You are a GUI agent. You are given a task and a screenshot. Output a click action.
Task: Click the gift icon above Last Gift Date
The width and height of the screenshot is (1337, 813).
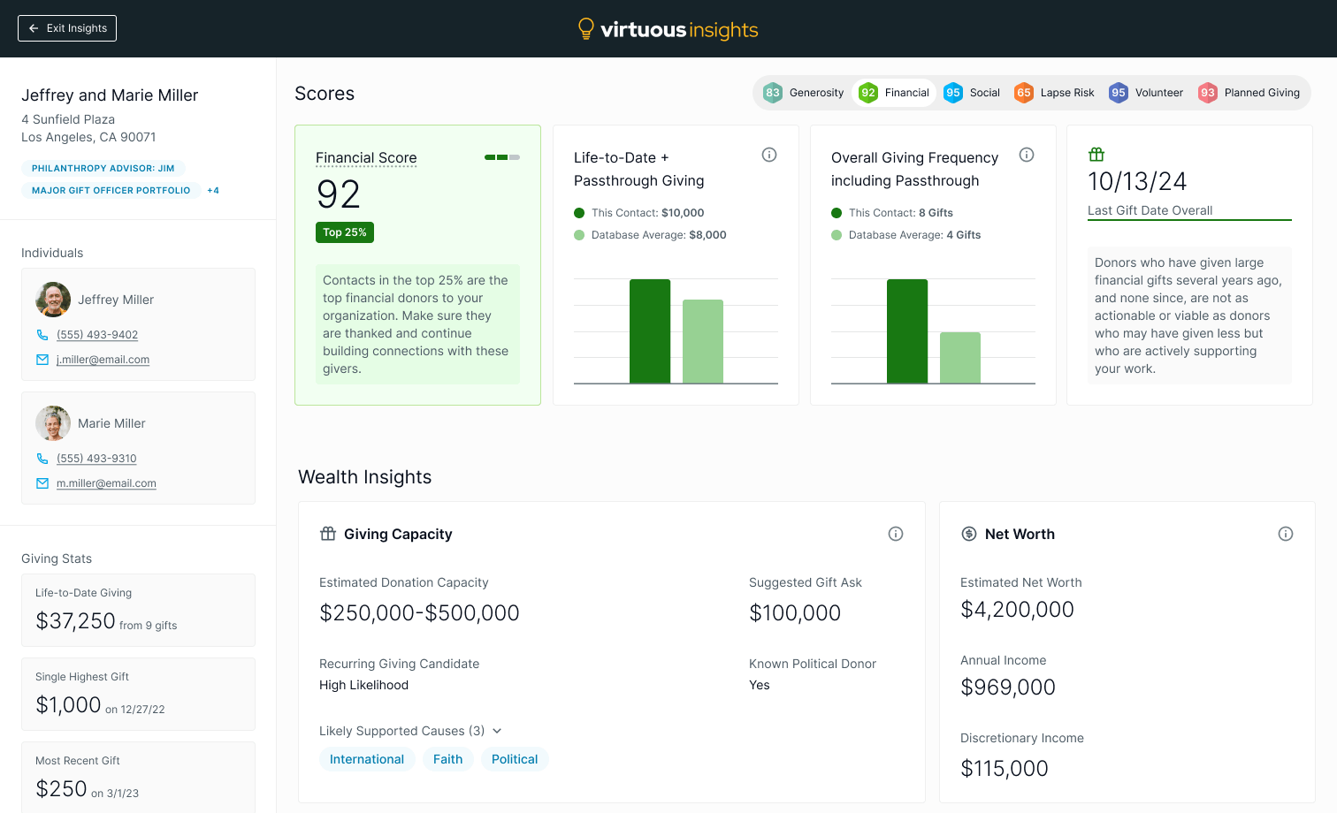click(x=1096, y=155)
